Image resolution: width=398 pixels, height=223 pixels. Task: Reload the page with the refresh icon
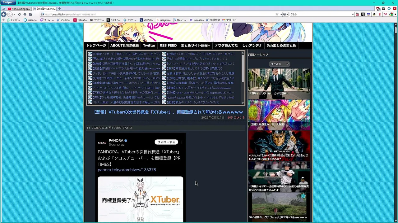(x=19, y=14)
